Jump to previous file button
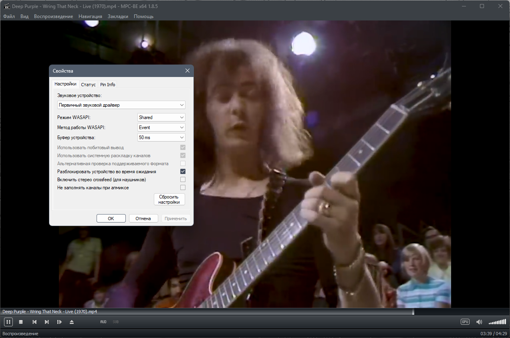 pos(34,322)
